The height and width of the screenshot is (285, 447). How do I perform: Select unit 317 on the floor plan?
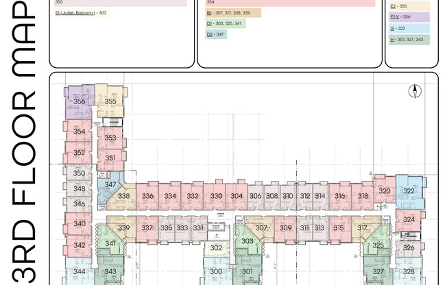point(363,228)
